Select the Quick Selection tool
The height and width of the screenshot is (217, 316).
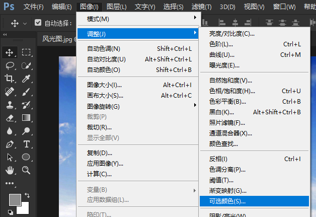pyautogui.click(x=26, y=65)
